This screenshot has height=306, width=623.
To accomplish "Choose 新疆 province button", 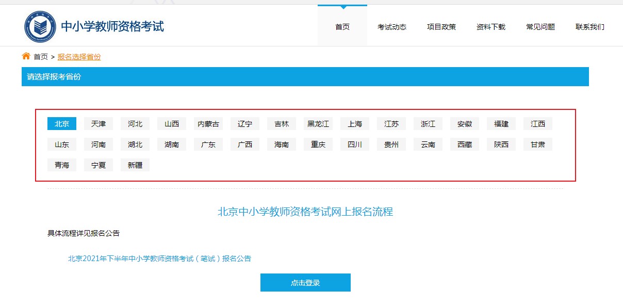I will tap(135, 165).
